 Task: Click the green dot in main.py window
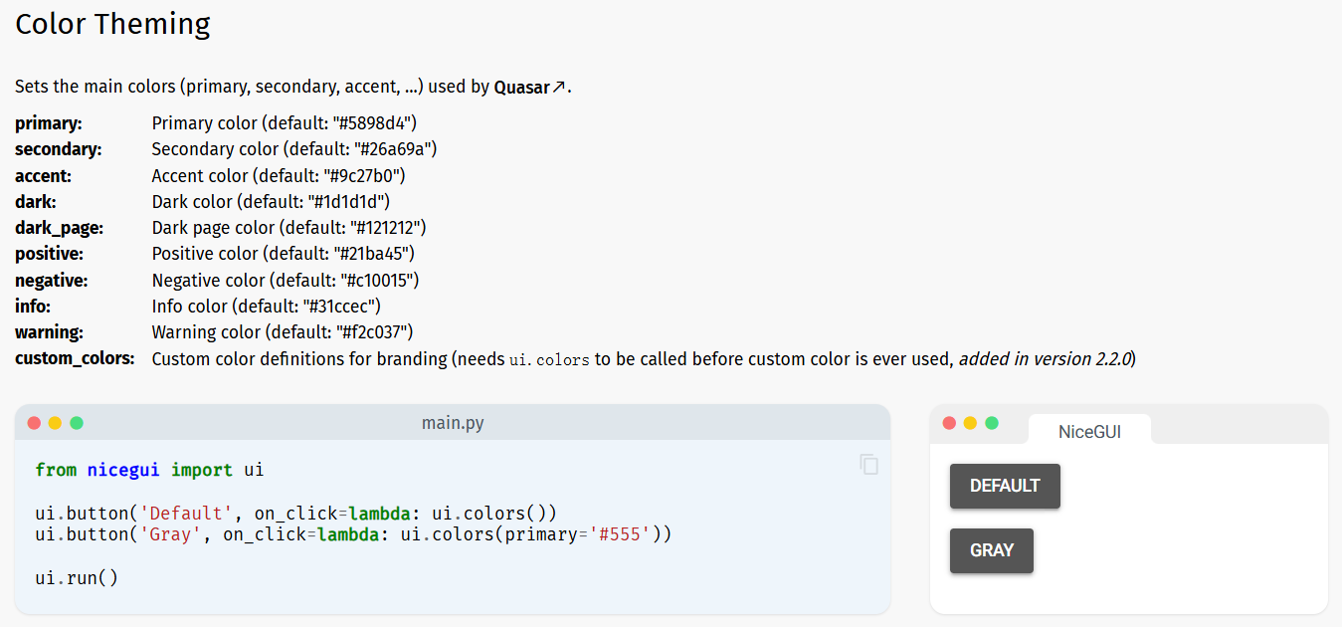[x=77, y=423]
